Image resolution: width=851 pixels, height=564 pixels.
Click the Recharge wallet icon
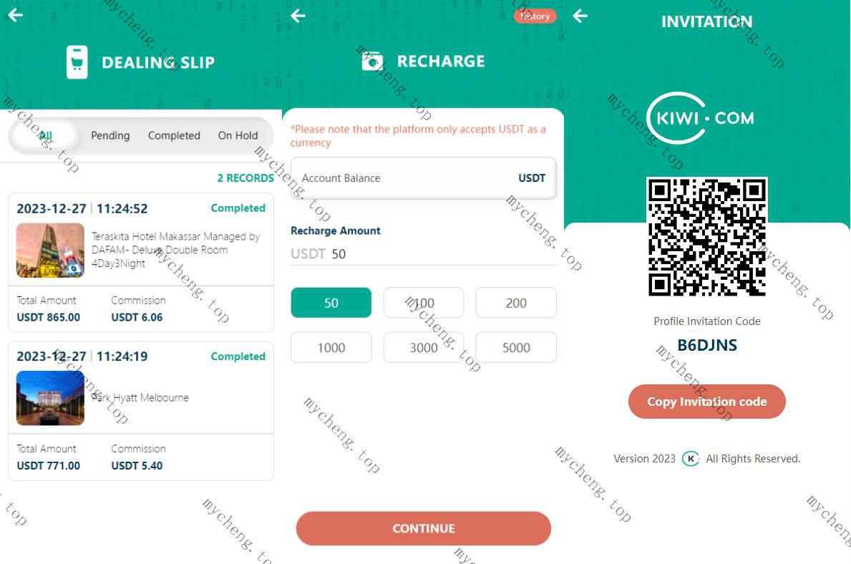(372, 62)
